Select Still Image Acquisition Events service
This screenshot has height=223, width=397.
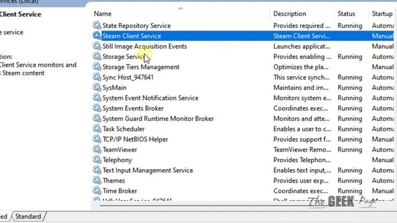point(145,46)
